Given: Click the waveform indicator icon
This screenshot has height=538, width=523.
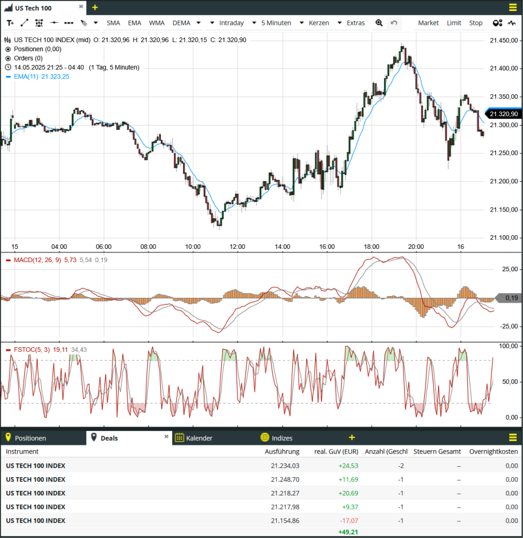Looking at the screenshot, I should click(512, 23).
